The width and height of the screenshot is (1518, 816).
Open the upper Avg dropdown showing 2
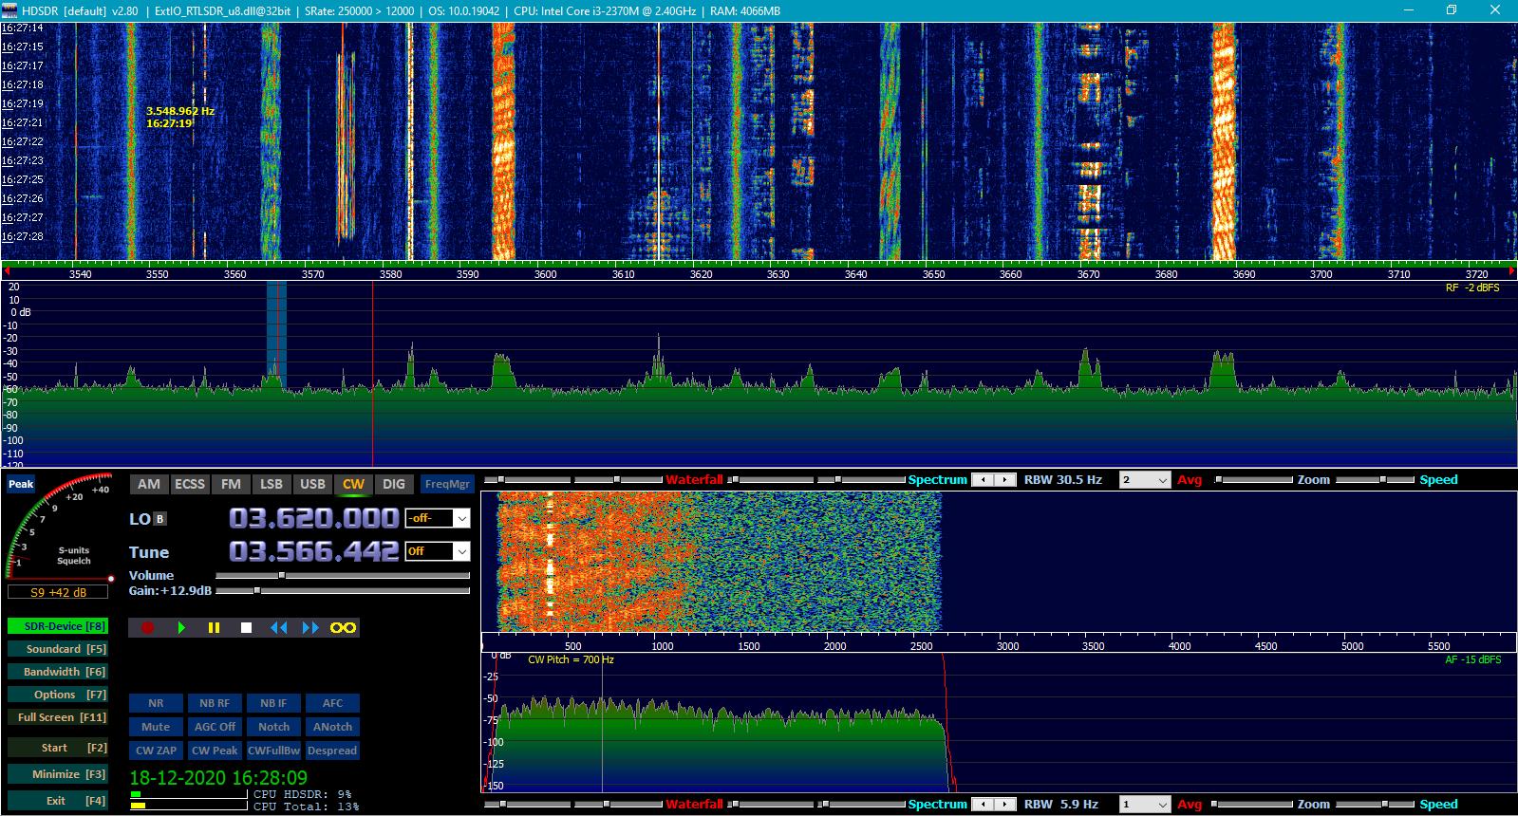(1145, 480)
